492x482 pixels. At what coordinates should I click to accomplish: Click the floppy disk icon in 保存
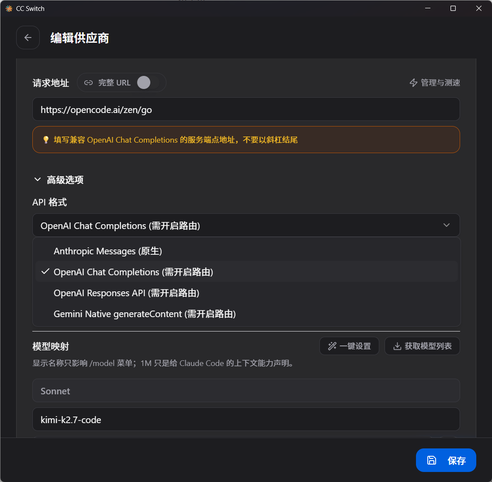point(431,460)
